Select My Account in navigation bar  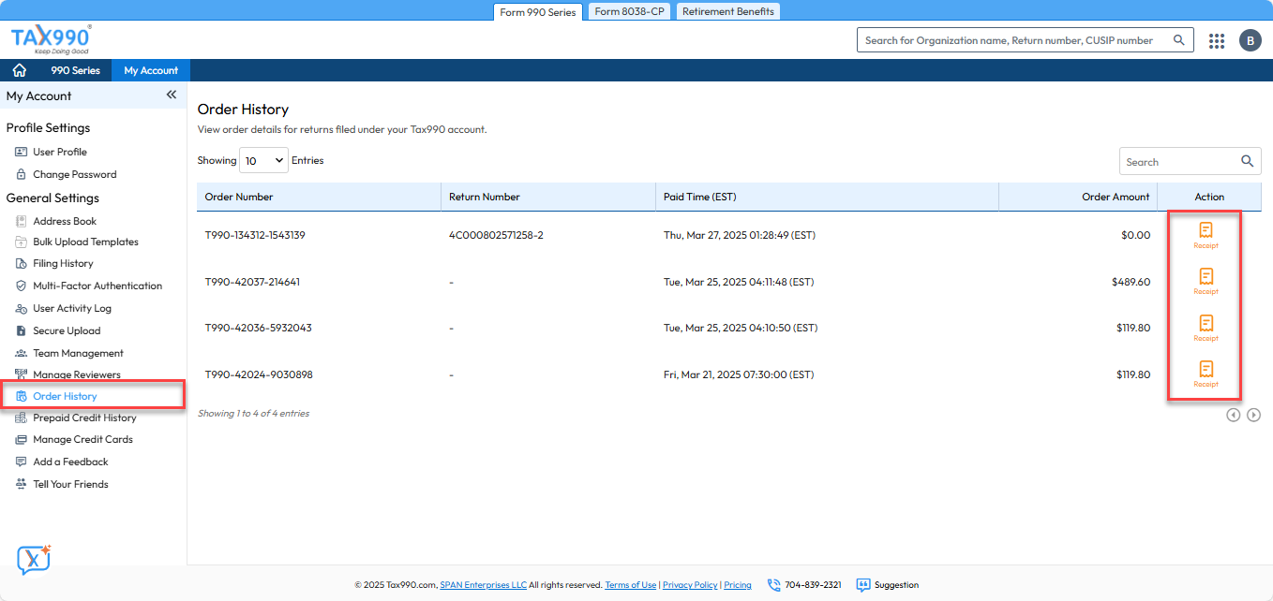tap(151, 70)
